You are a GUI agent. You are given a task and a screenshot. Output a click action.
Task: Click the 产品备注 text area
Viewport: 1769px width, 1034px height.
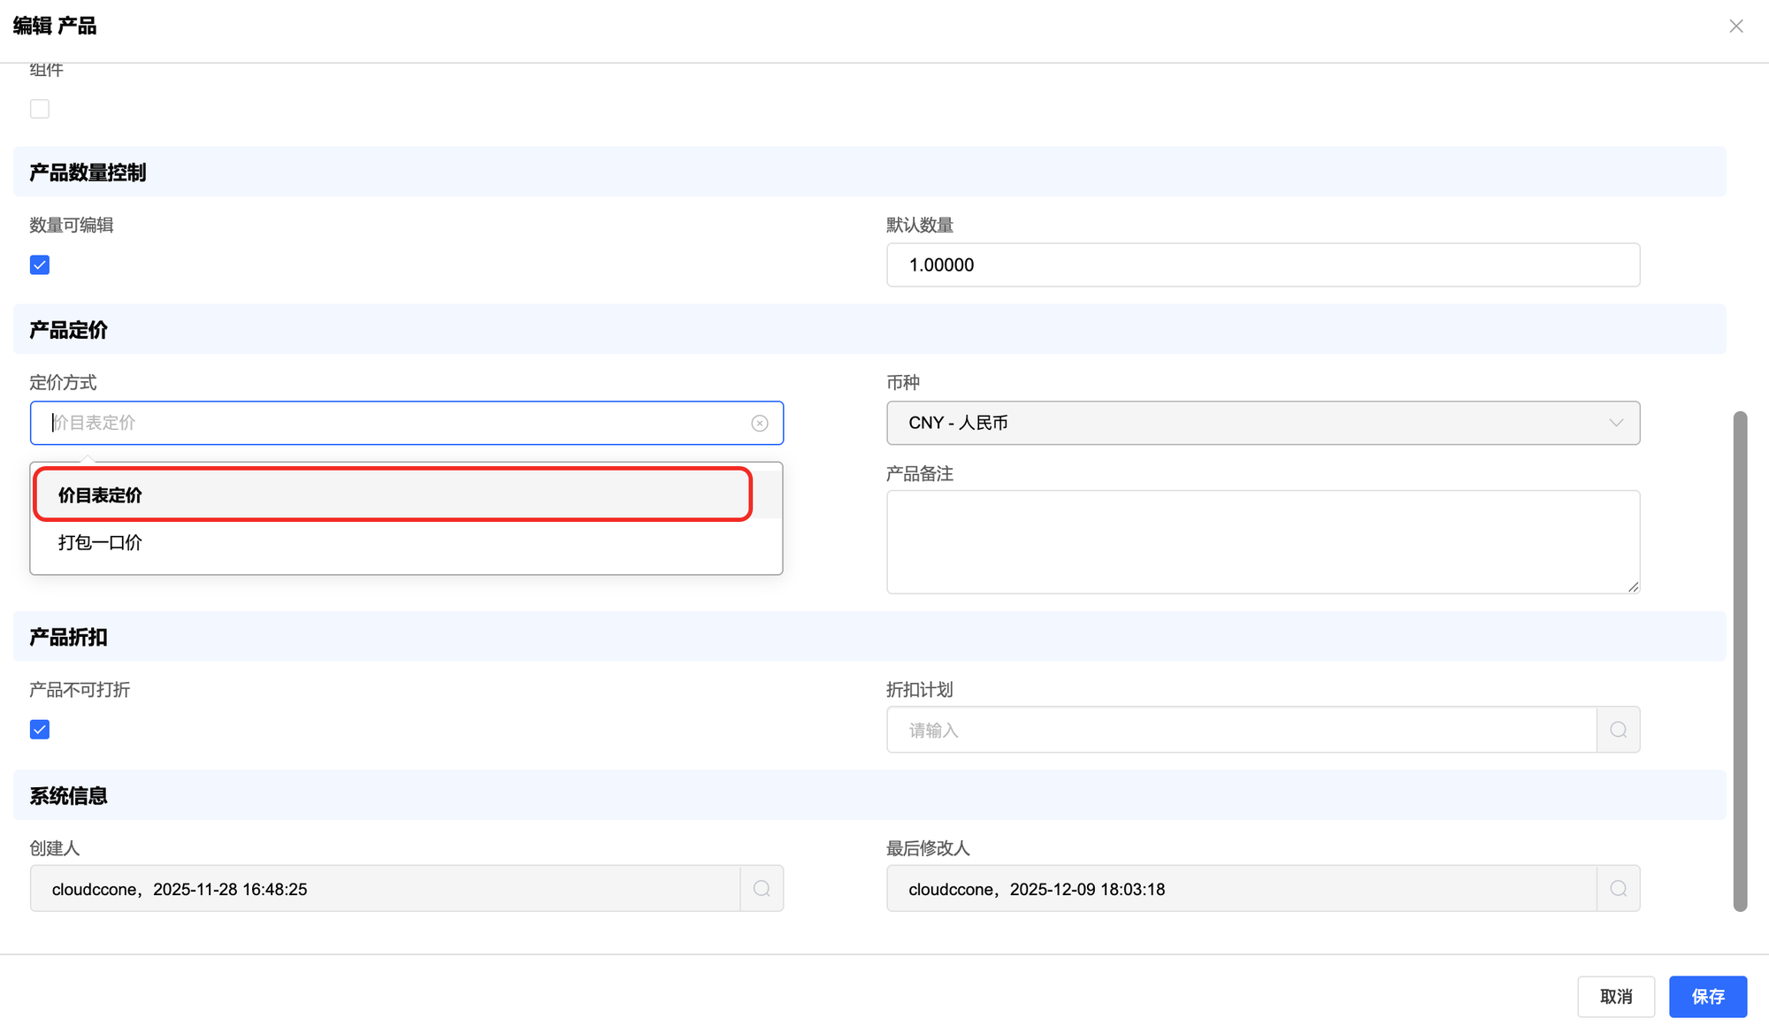(1262, 541)
